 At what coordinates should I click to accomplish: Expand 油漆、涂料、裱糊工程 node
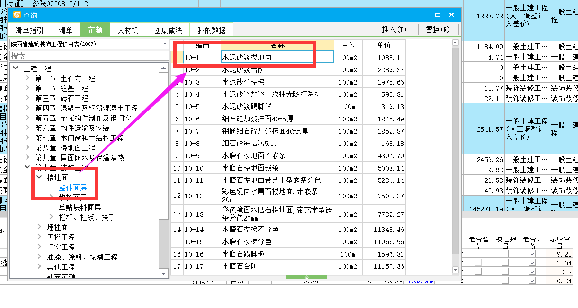[40, 257]
